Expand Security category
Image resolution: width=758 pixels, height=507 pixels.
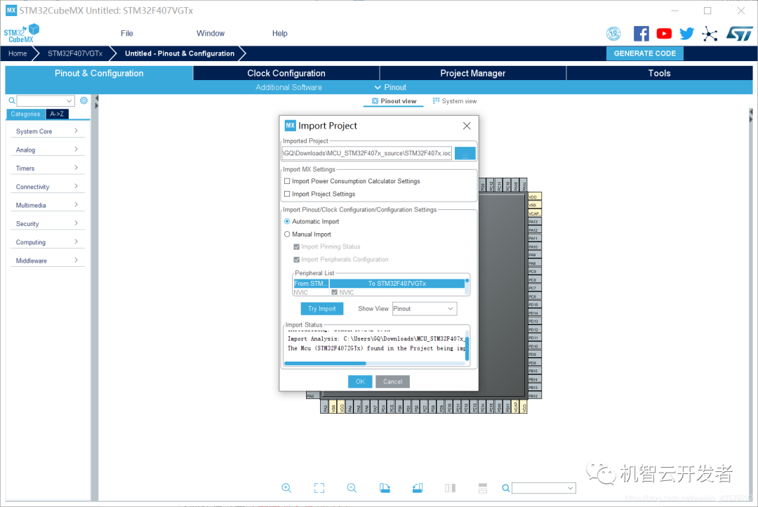pos(48,224)
